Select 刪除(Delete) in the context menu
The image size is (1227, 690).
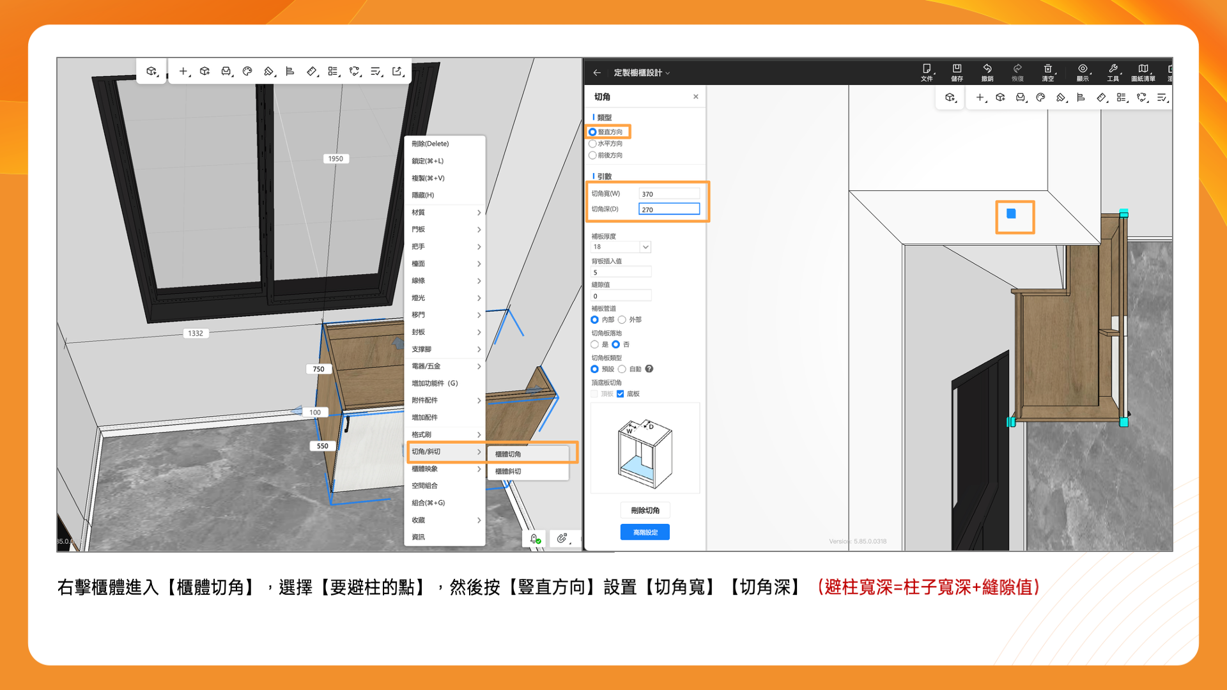coord(431,144)
